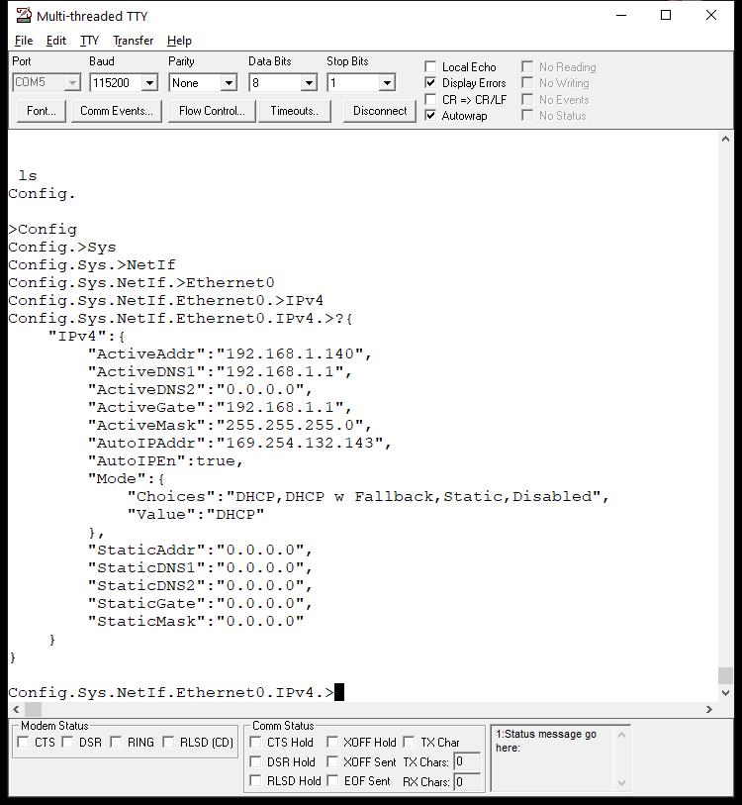Enable CR => CR/LF conversion
Viewport: 742px width, 805px height.
(x=430, y=100)
